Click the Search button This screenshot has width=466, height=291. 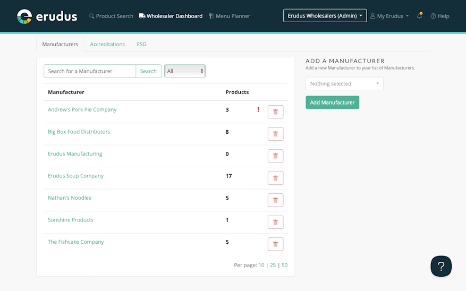[x=148, y=71]
